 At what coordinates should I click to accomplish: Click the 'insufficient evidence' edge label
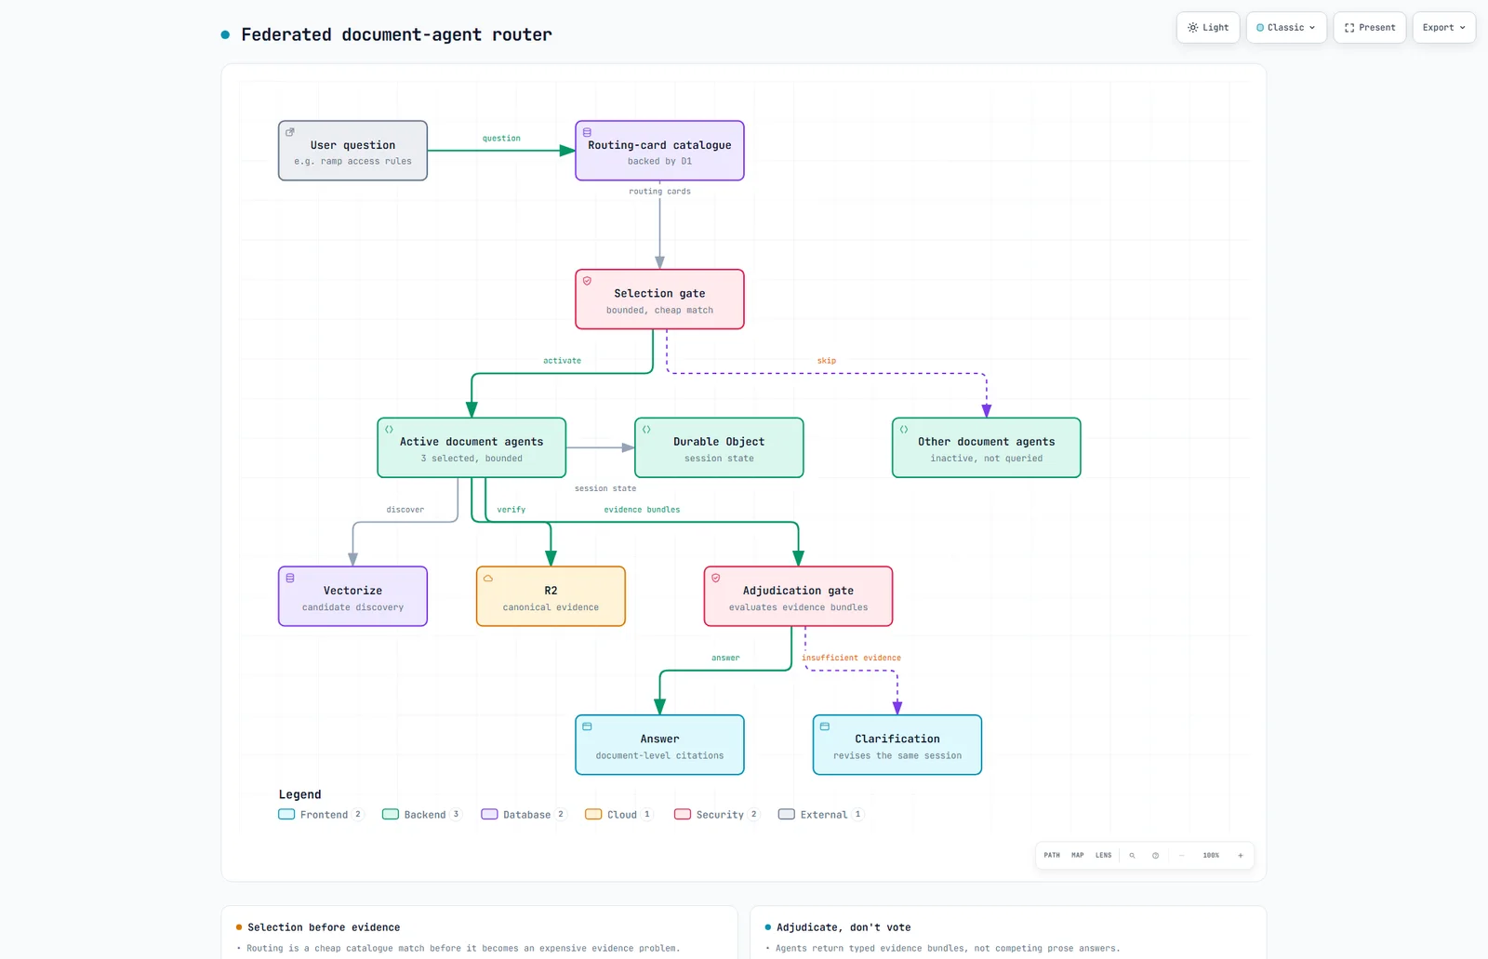click(851, 658)
